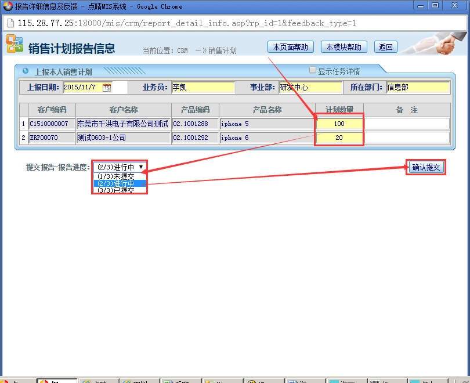Expand the 报告进度 progress dropdown

(120, 167)
